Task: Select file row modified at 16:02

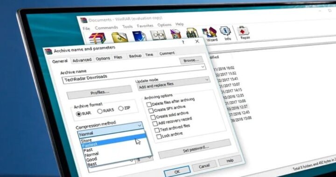Action: pyautogui.click(x=224, y=68)
